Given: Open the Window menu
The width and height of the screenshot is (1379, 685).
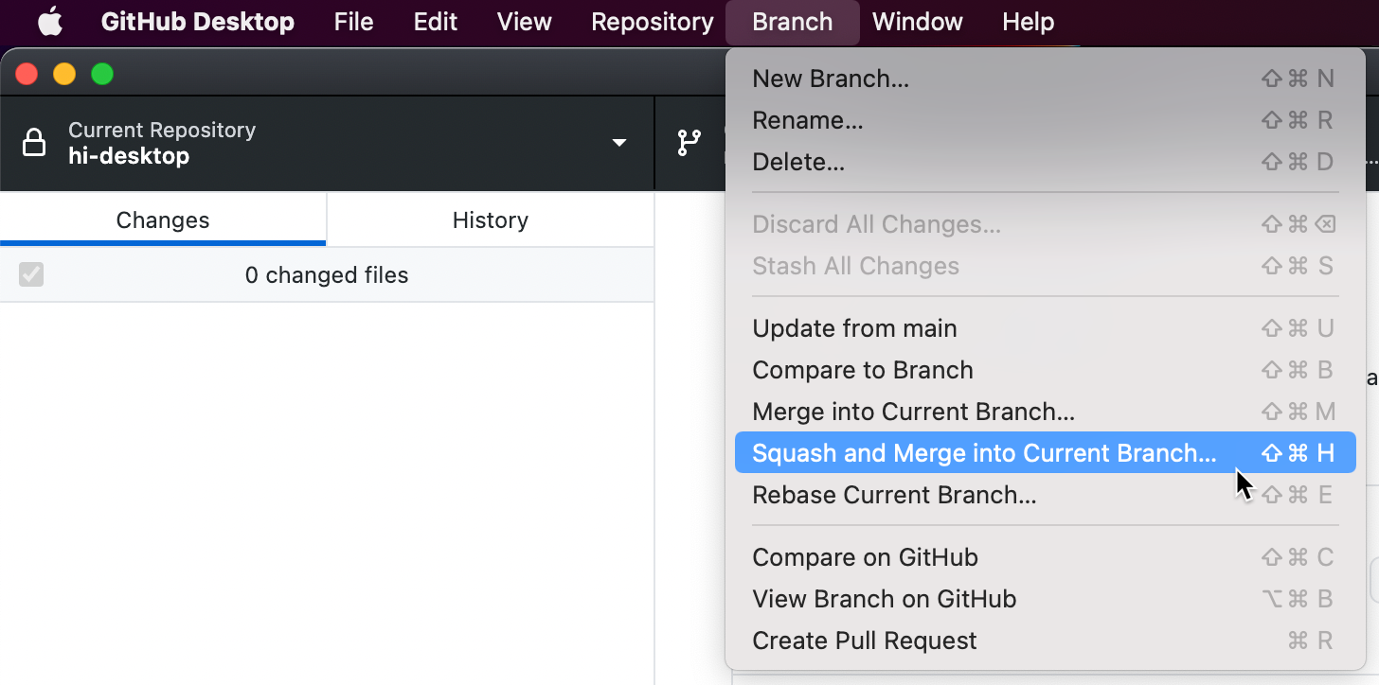Looking at the screenshot, I should pyautogui.click(x=916, y=21).
